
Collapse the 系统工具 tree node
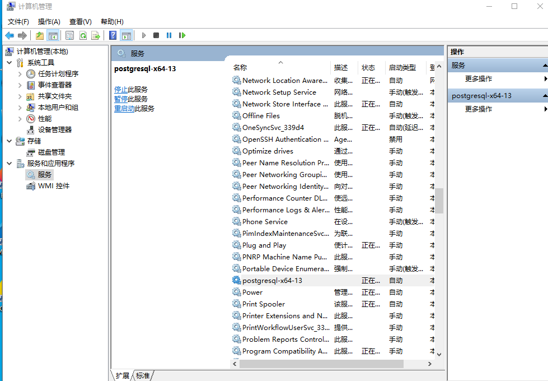click(8, 63)
